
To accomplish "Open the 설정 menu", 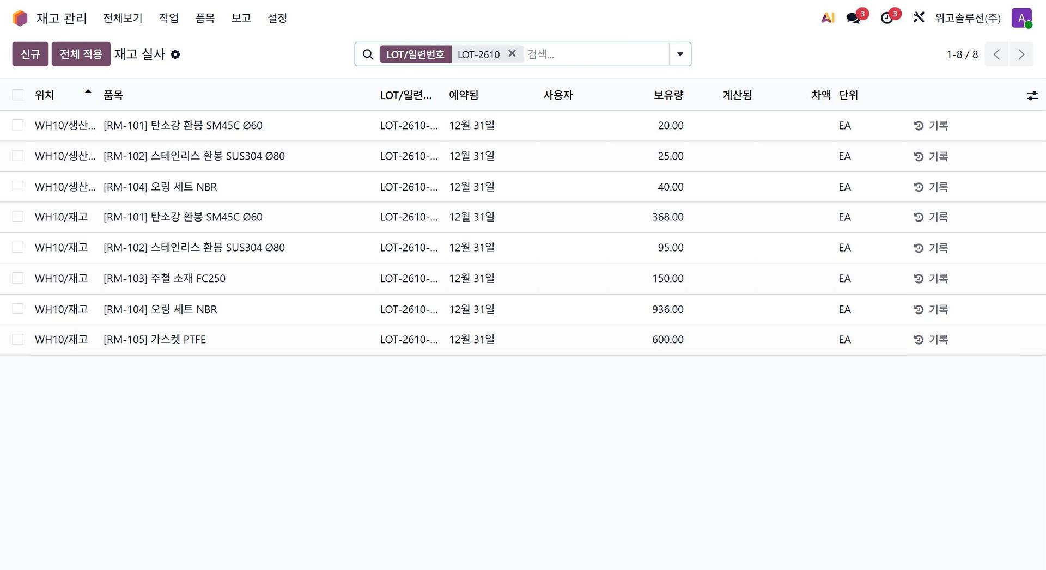I will click(277, 18).
